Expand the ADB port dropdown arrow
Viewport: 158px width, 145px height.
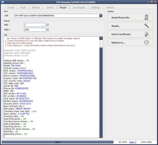click(101, 16)
